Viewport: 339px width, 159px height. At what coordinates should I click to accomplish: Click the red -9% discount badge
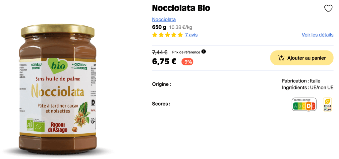point(187,62)
